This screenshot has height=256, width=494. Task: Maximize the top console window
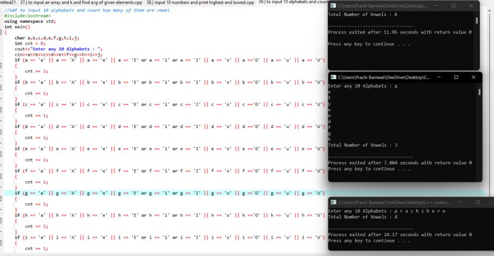click(453, 6)
